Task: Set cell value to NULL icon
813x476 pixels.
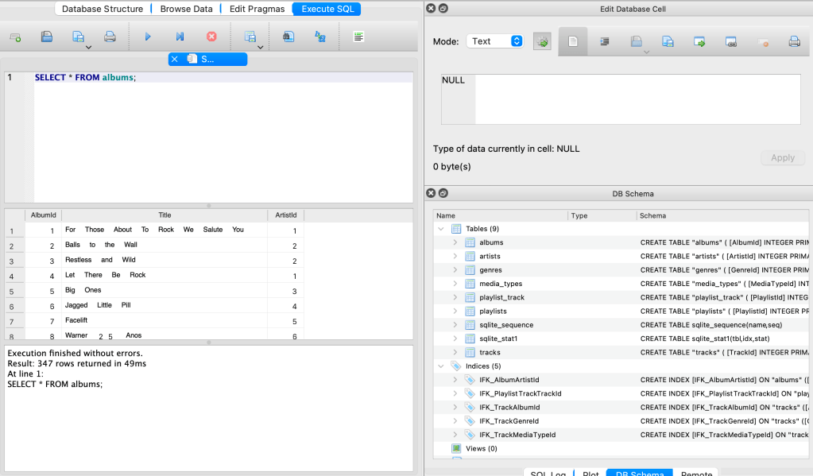Action: point(763,42)
